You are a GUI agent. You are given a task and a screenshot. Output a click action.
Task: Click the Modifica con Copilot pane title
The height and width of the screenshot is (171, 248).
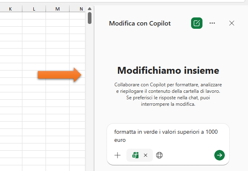point(140,24)
